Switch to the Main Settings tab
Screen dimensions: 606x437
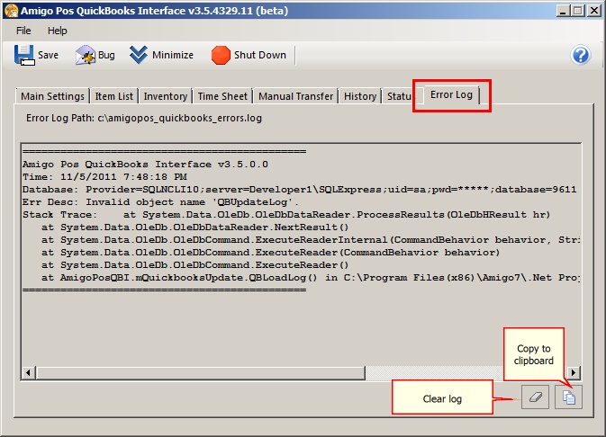tap(52, 96)
